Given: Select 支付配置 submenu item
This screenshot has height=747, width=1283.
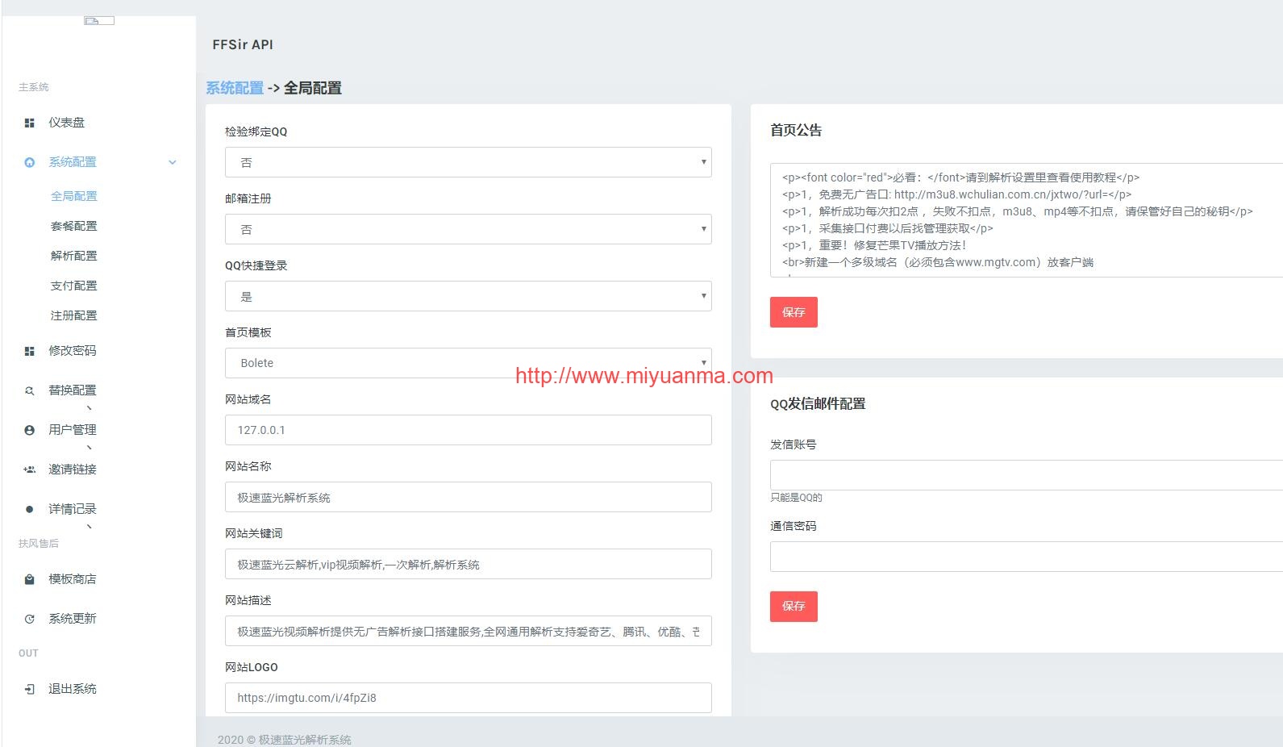Looking at the screenshot, I should point(73,286).
